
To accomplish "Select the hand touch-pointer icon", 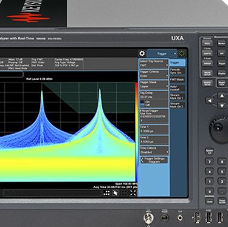I will click(116, 193).
